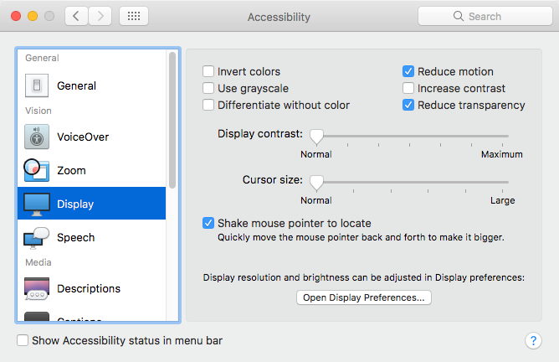Select the Descriptions media icon
The image size is (559, 362).
(37, 288)
